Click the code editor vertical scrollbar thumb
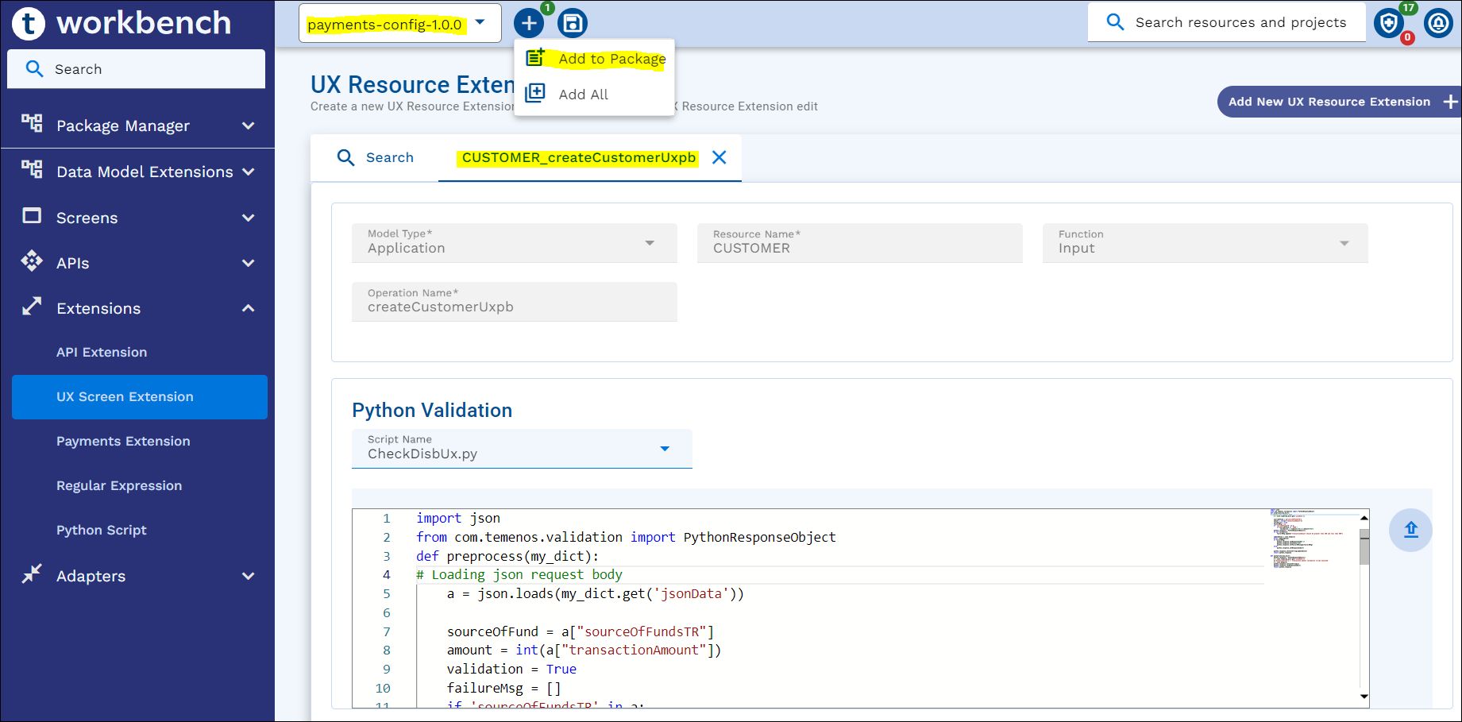Screen dimensions: 1462x722 pyautogui.click(x=1364, y=548)
